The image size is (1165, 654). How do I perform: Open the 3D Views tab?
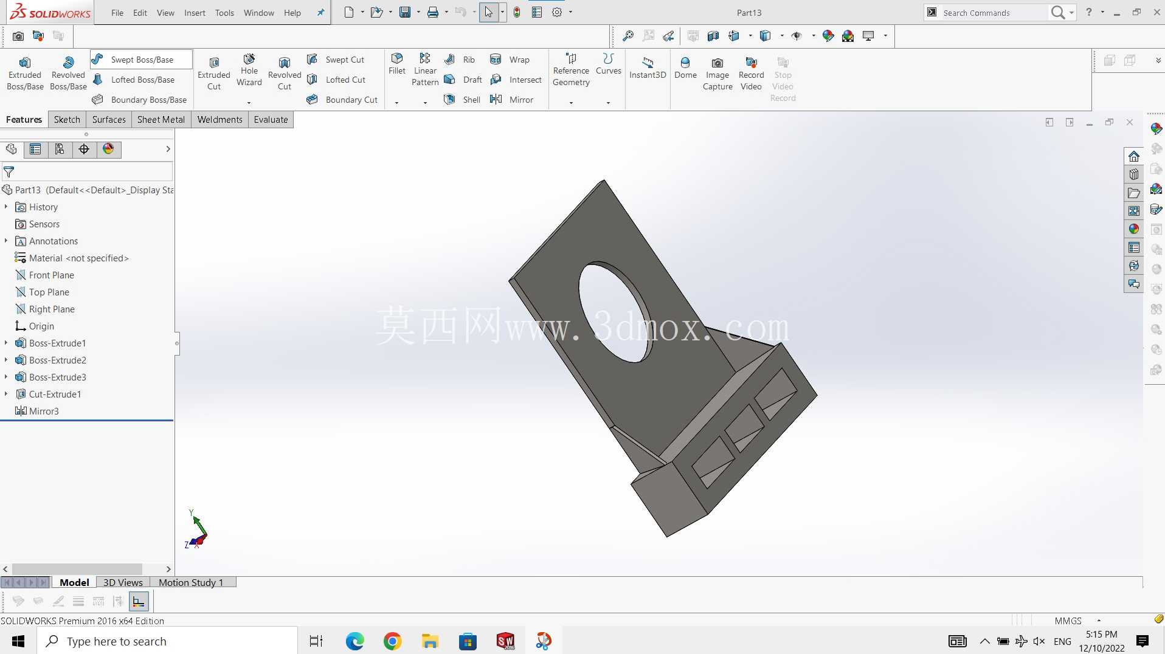(x=123, y=582)
